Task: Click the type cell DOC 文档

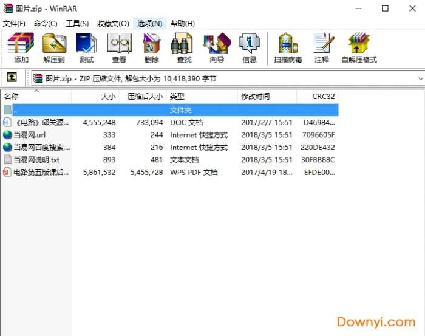Action: pos(186,123)
